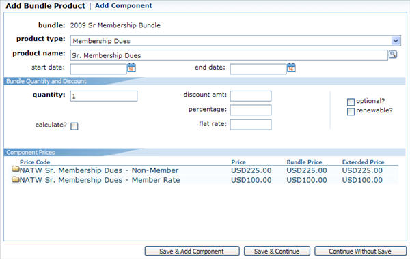Click the percentage field
The width and height of the screenshot is (410, 259).
point(251,110)
